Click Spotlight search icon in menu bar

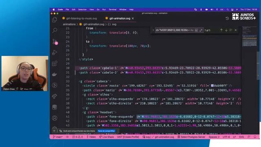pyautogui.click(x=228, y=10)
